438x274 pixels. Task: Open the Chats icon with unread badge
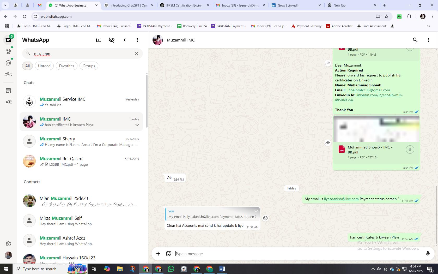tap(8, 40)
